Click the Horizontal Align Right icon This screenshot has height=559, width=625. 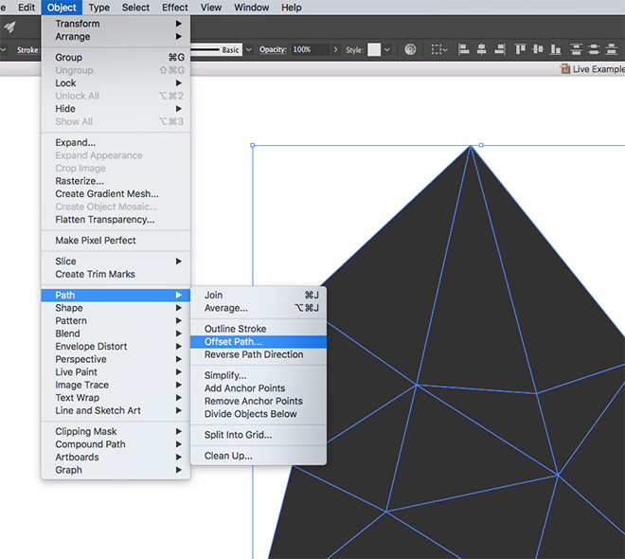click(498, 49)
